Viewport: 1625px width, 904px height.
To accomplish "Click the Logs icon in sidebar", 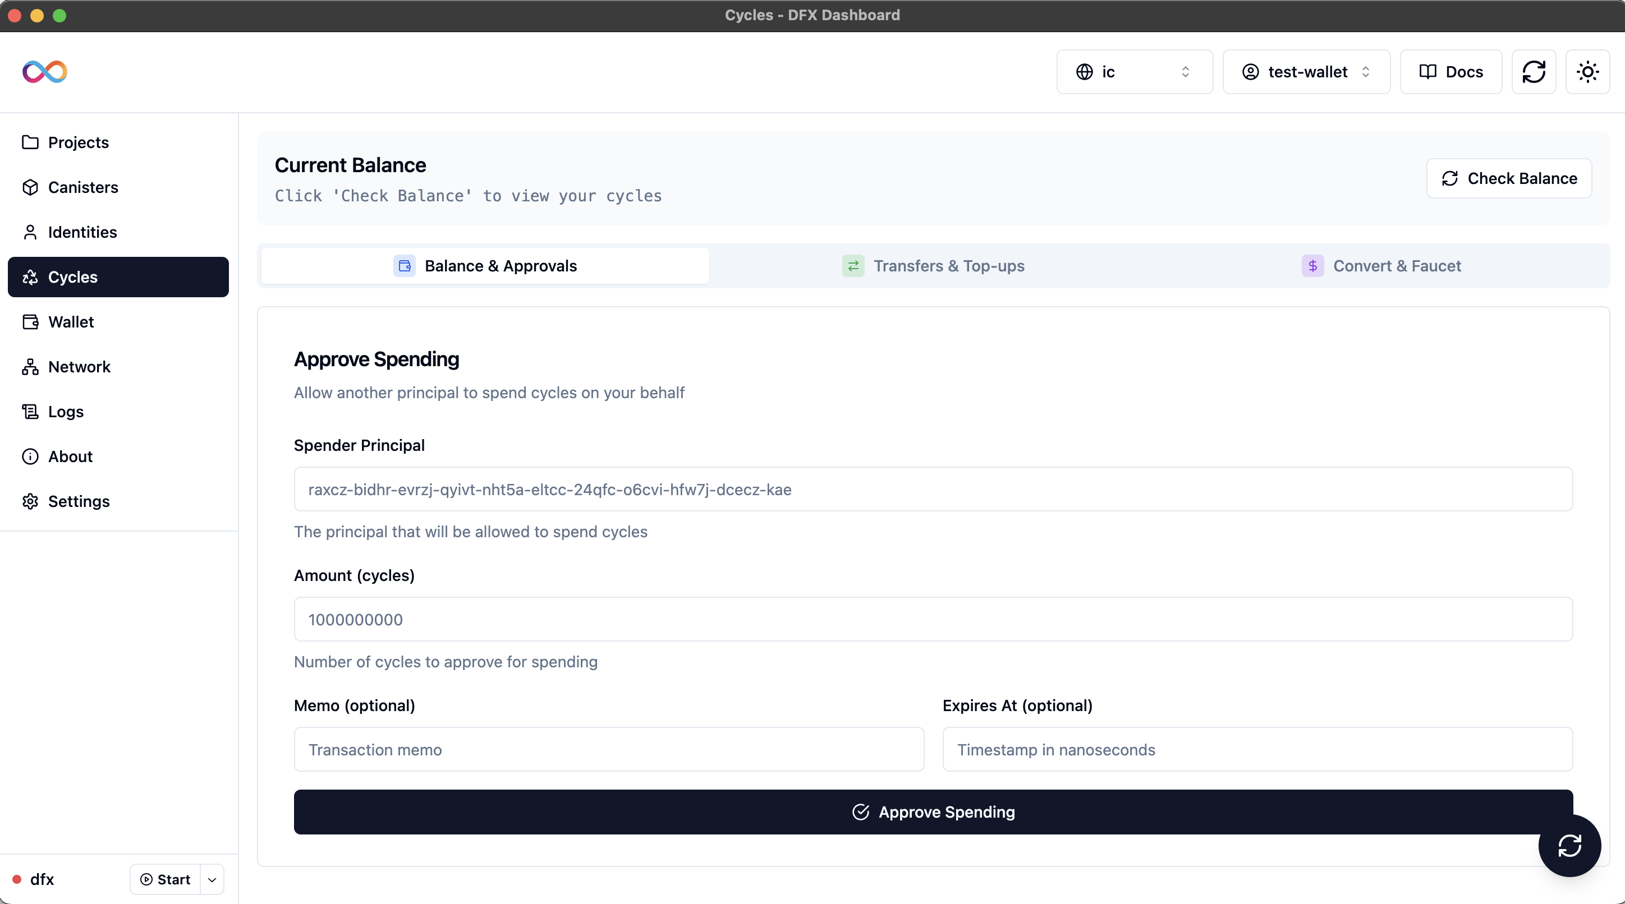I will tap(30, 411).
